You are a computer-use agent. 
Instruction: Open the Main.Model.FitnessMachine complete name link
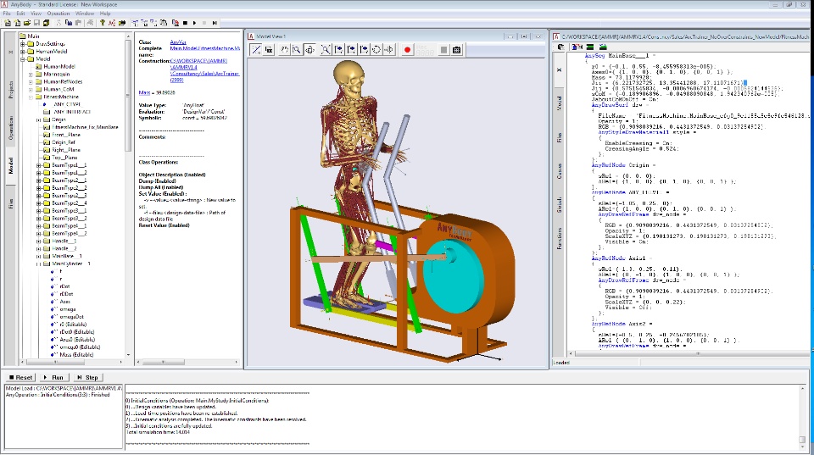tap(205, 48)
